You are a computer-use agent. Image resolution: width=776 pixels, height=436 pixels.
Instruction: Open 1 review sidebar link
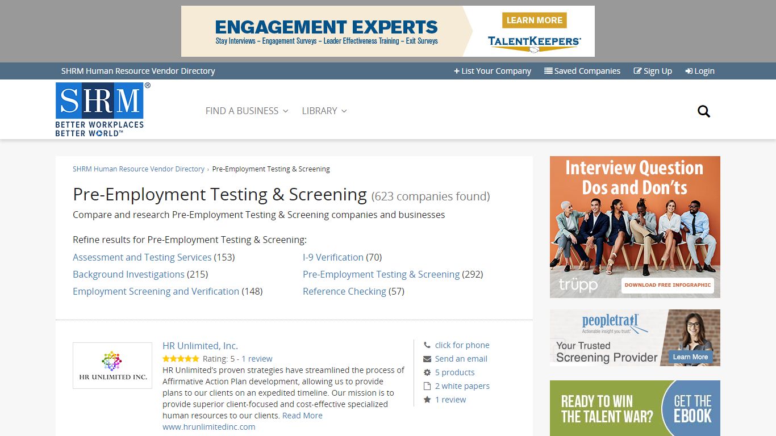tap(450, 400)
